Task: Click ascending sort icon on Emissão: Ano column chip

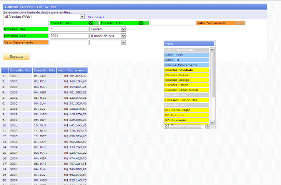Action: 91,23
